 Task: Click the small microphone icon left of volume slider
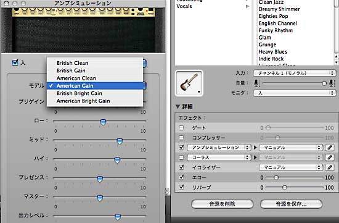point(256,83)
